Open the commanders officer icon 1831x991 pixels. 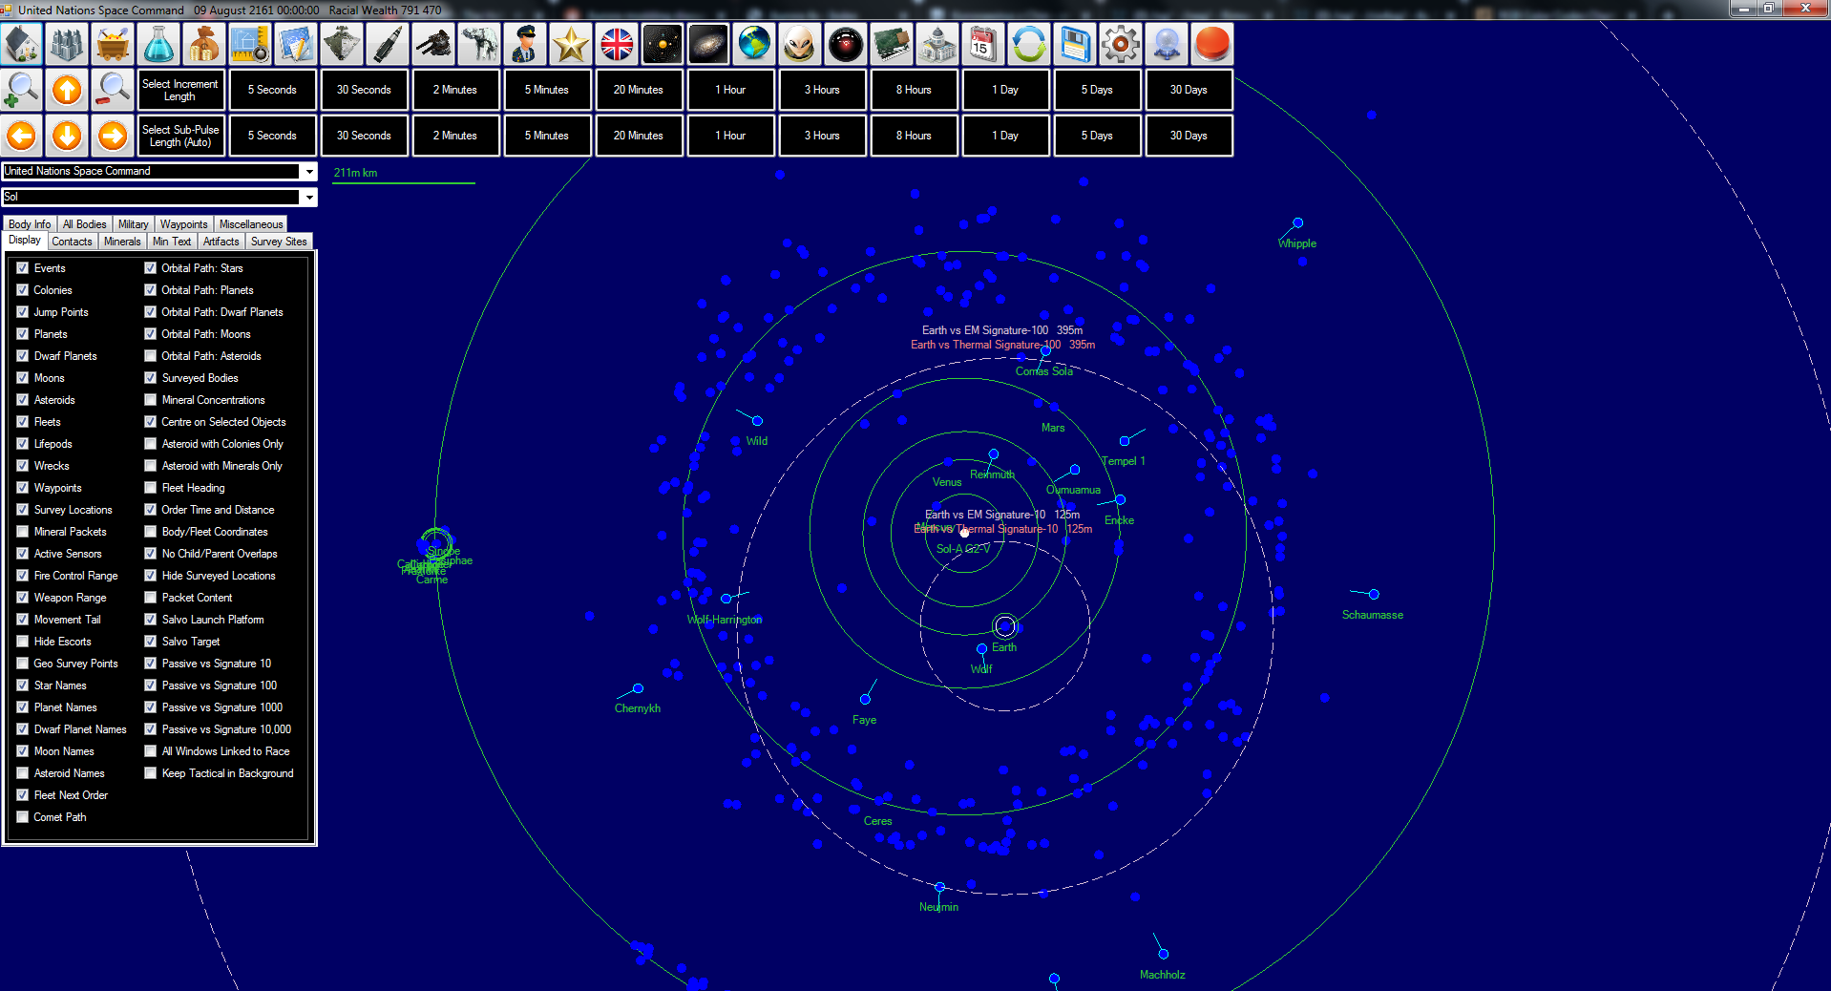[526, 44]
